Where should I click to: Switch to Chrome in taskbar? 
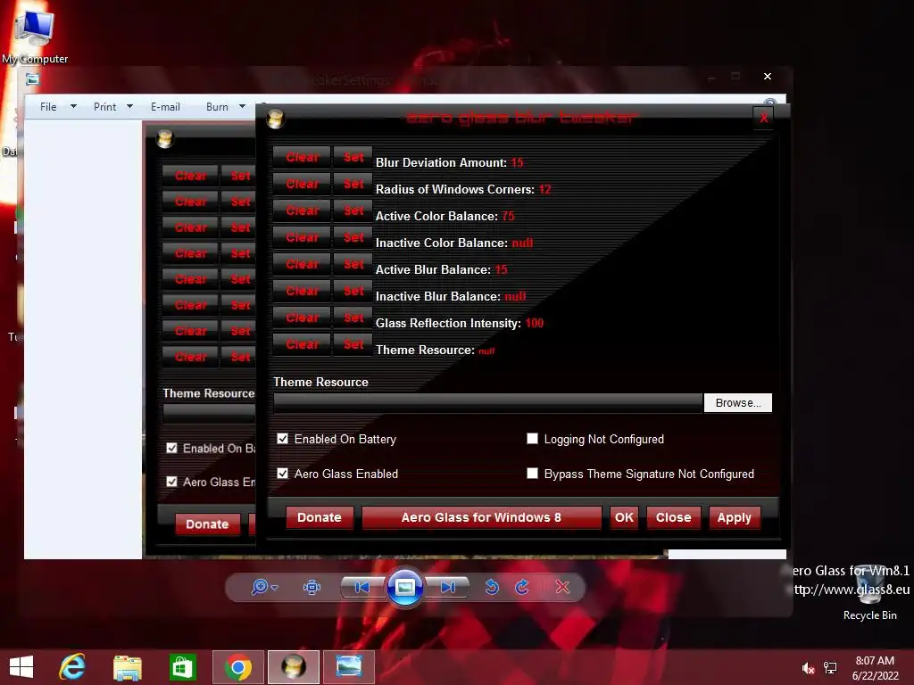point(237,667)
